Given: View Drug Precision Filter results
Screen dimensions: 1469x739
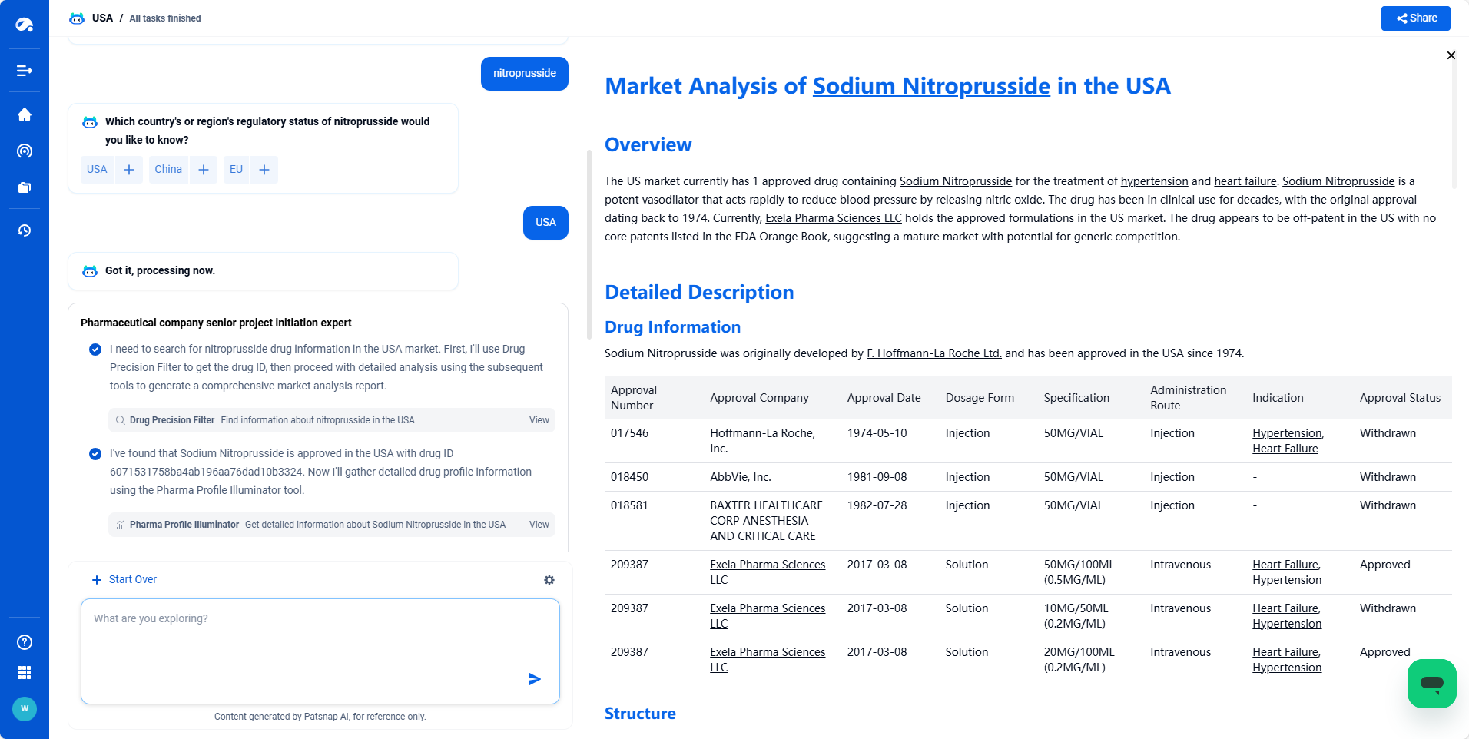Looking at the screenshot, I should tap(539, 420).
